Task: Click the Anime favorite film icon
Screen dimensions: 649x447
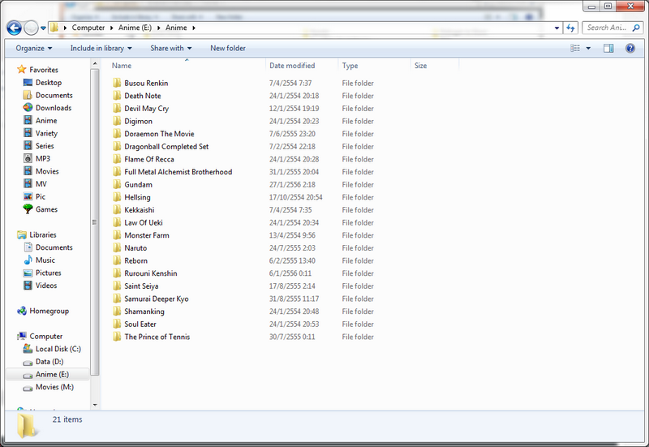Action: point(28,120)
